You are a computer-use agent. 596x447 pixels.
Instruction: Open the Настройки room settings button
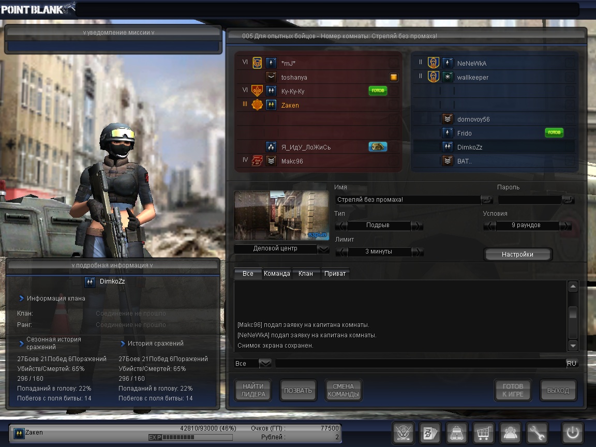coord(517,255)
